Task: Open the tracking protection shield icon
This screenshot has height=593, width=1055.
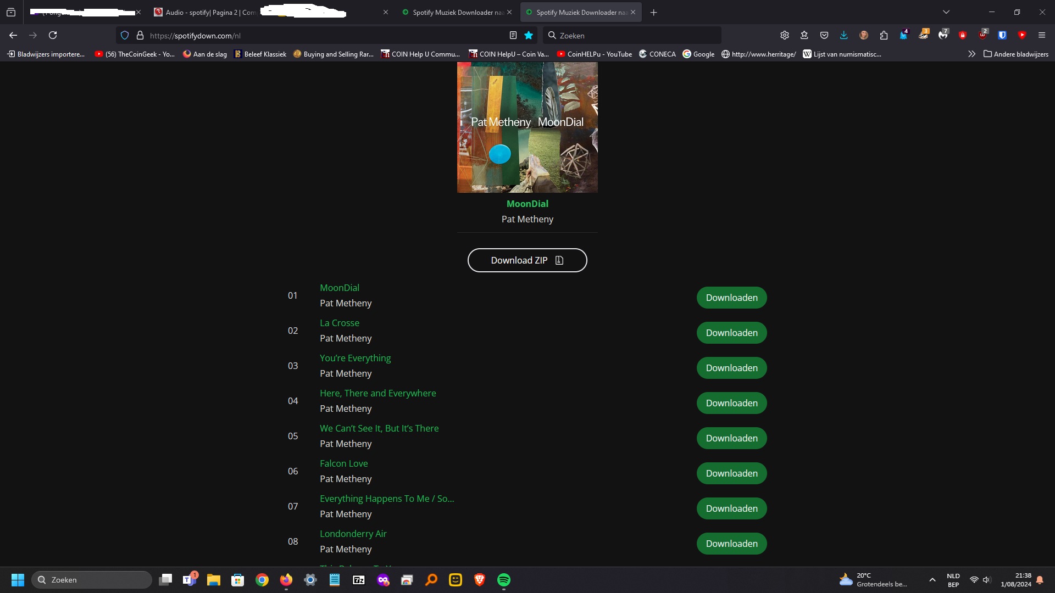Action: (x=125, y=35)
